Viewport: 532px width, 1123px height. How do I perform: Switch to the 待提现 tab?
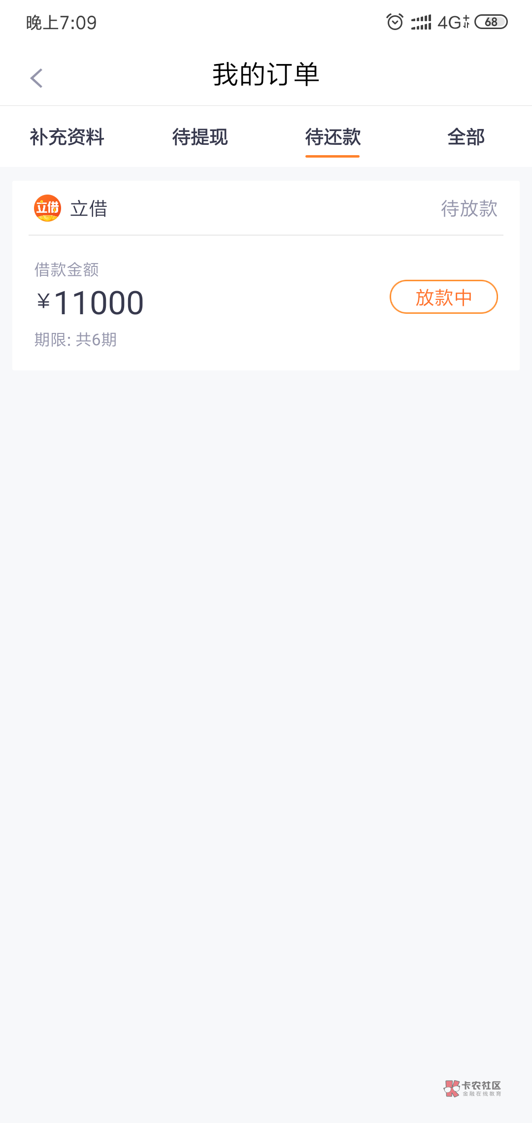tap(200, 137)
